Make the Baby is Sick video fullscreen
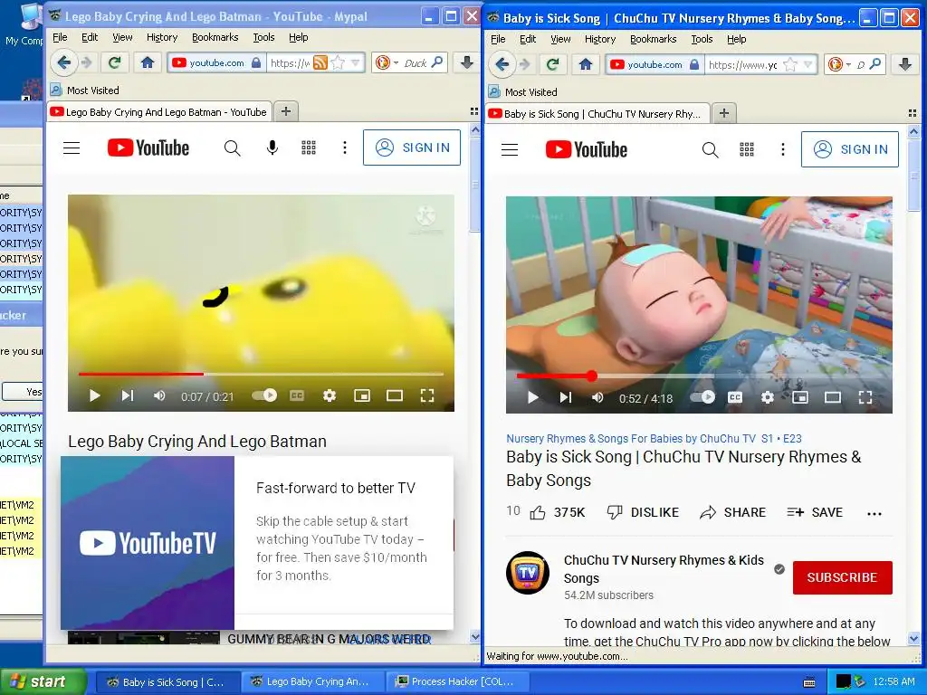 [x=865, y=397]
